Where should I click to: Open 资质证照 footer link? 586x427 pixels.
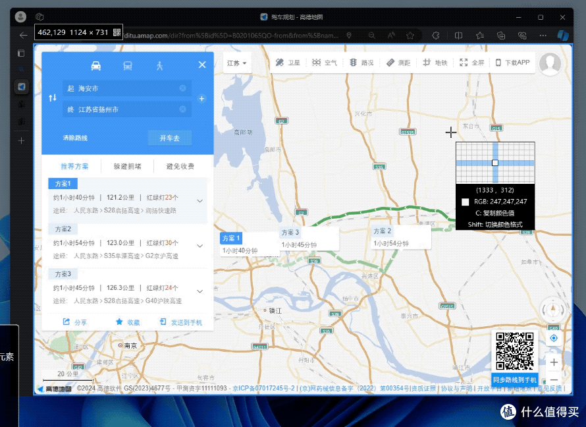[424, 389]
